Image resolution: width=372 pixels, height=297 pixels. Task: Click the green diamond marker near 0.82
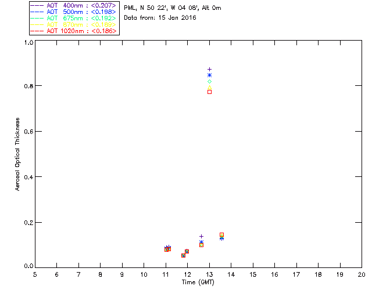[x=209, y=81]
